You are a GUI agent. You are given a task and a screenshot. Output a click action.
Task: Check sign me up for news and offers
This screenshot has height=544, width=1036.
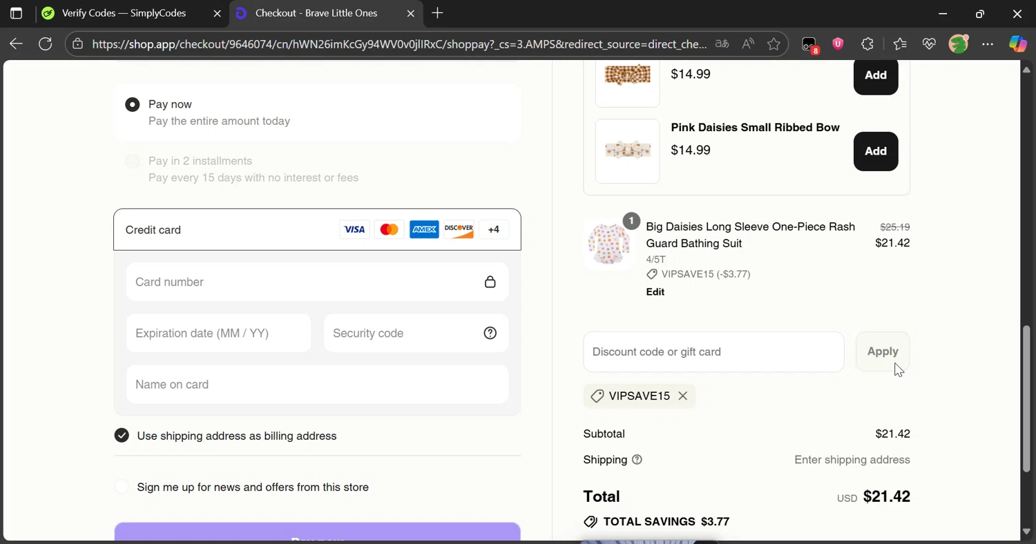(122, 487)
